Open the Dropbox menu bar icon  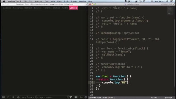click(x=129, y=1)
